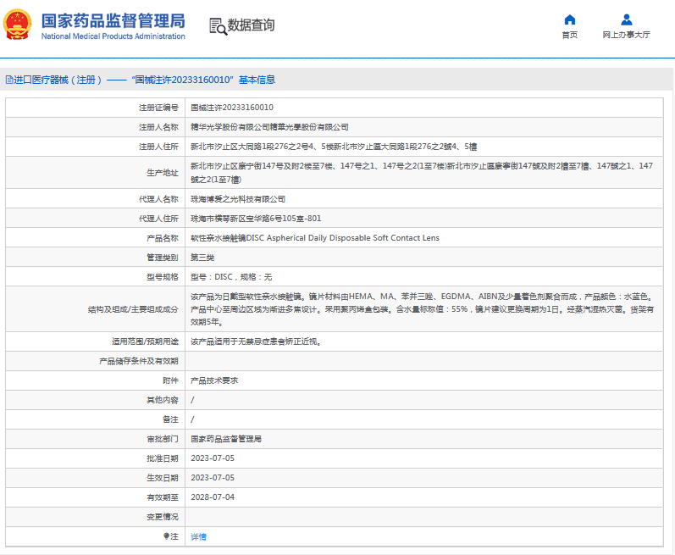This screenshot has height=555, width=675.
Task: Select the 变更情况 row label
Action: pyautogui.click(x=163, y=517)
